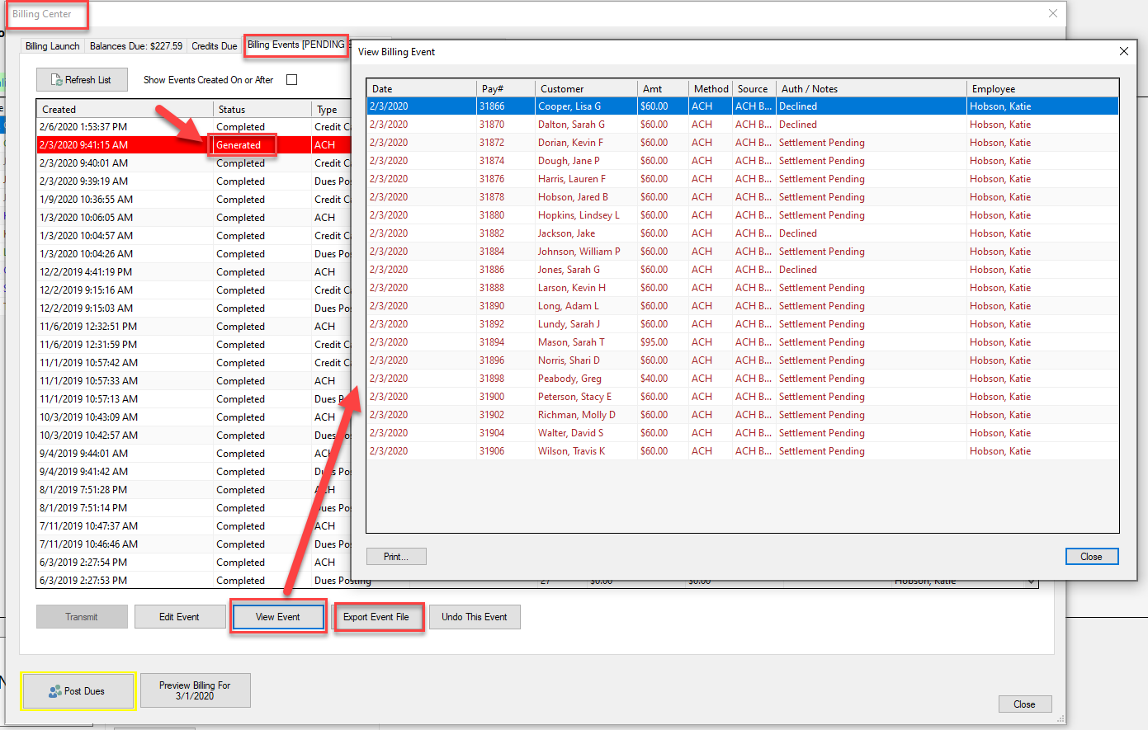Click the Method column header
Image resolution: width=1148 pixels, height=730 pixels.
click(711, 88)
